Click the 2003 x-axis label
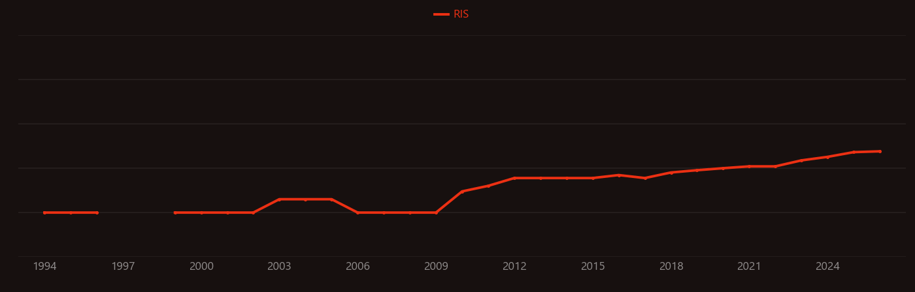This screenshot has width=915, height=292. pos(279,267)
